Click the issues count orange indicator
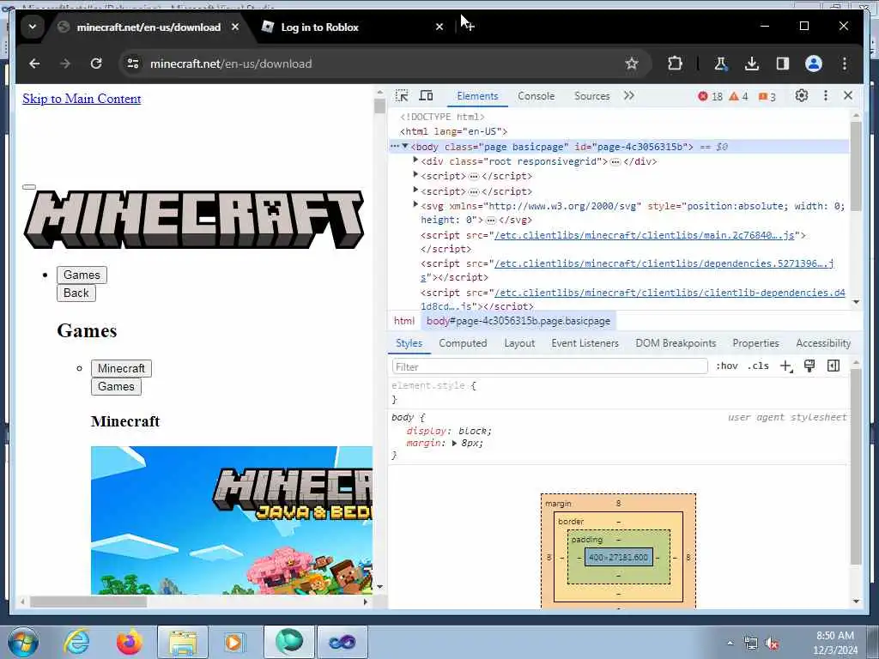Image resolution: width=879 pixels, height=659 pixels. tap(767, 97)
